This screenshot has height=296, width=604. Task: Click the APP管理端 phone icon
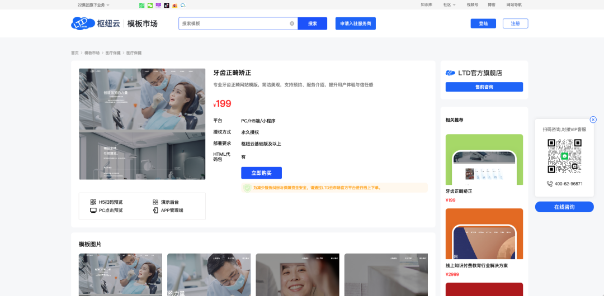(155, 211)
